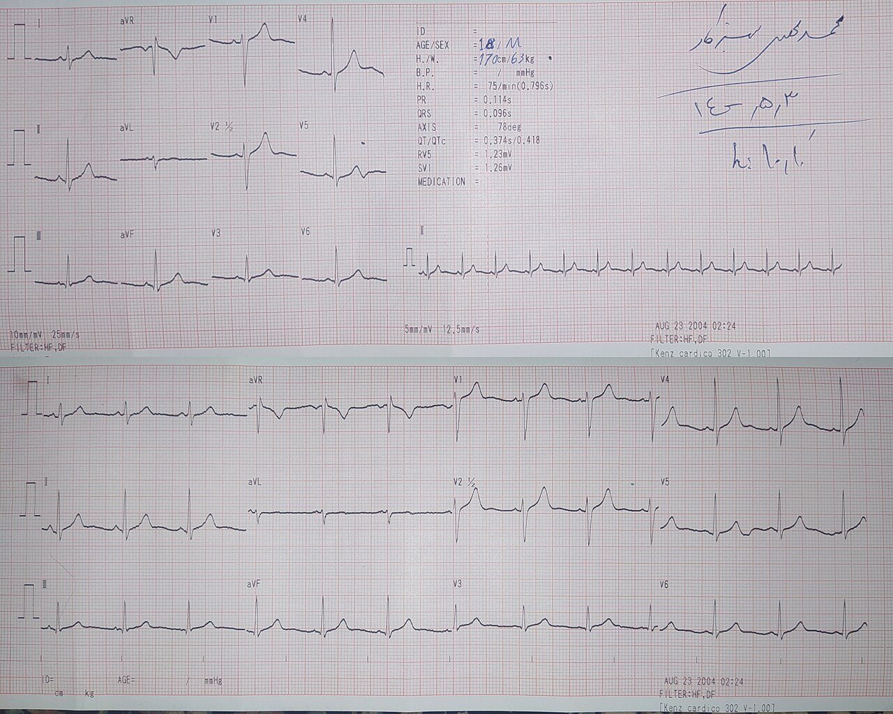Select the 10mm/mV 25mm/s calibration text
This screenshot has width=893, height=714.
pyautogui.click(x=45, y=335)
